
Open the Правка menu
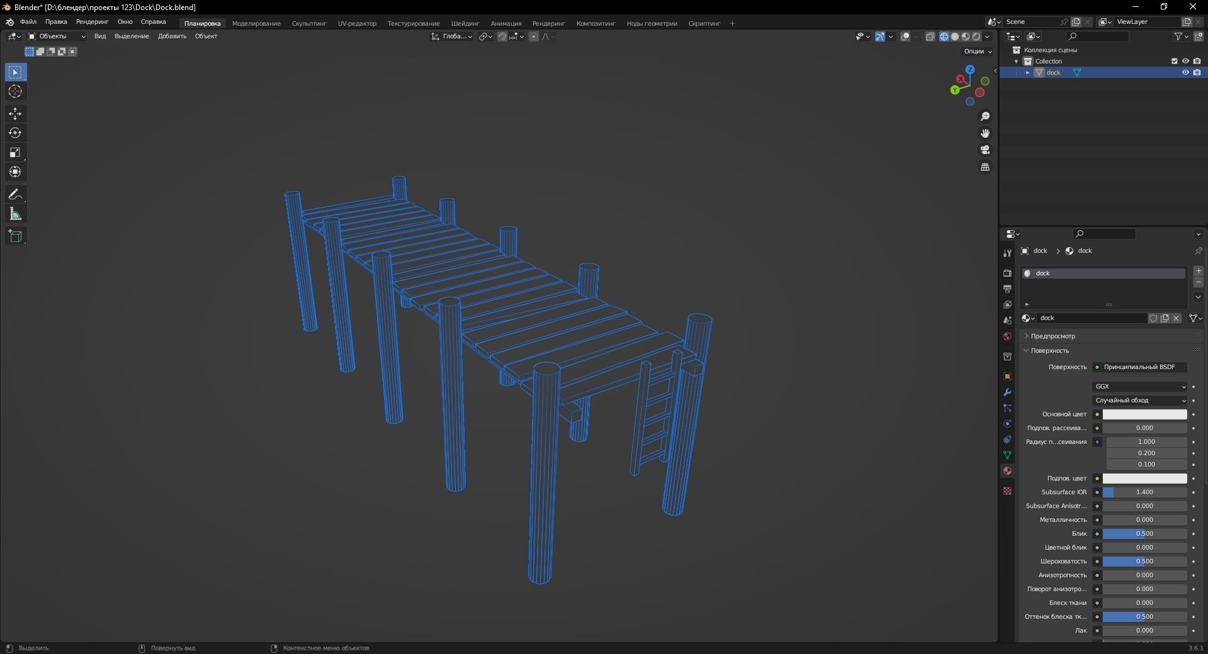tap(56, 22)
